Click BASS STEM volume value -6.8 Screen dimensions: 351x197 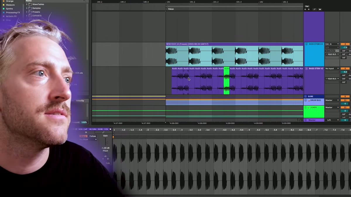[x=345, y=72]
